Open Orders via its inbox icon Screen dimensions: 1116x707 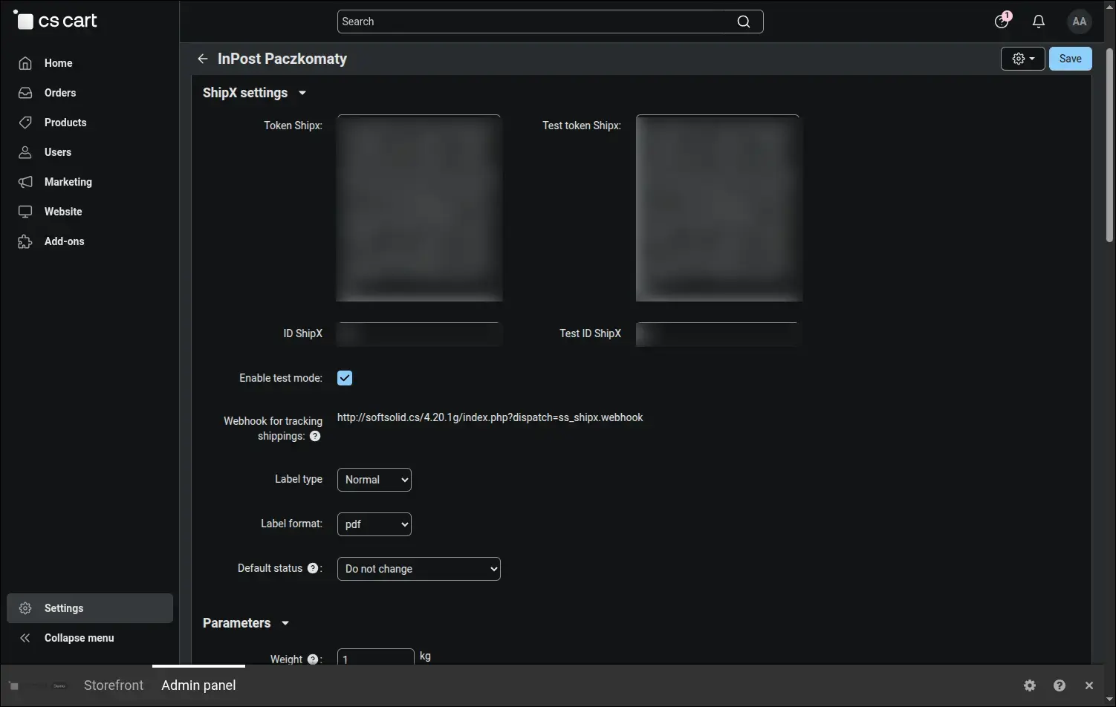(25, 93)
